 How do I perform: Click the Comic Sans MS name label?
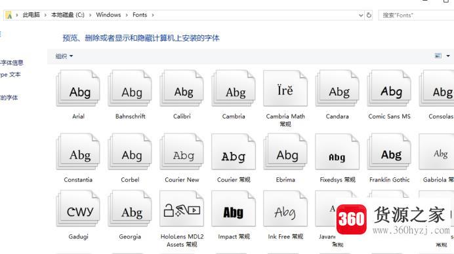coord(389,116)
